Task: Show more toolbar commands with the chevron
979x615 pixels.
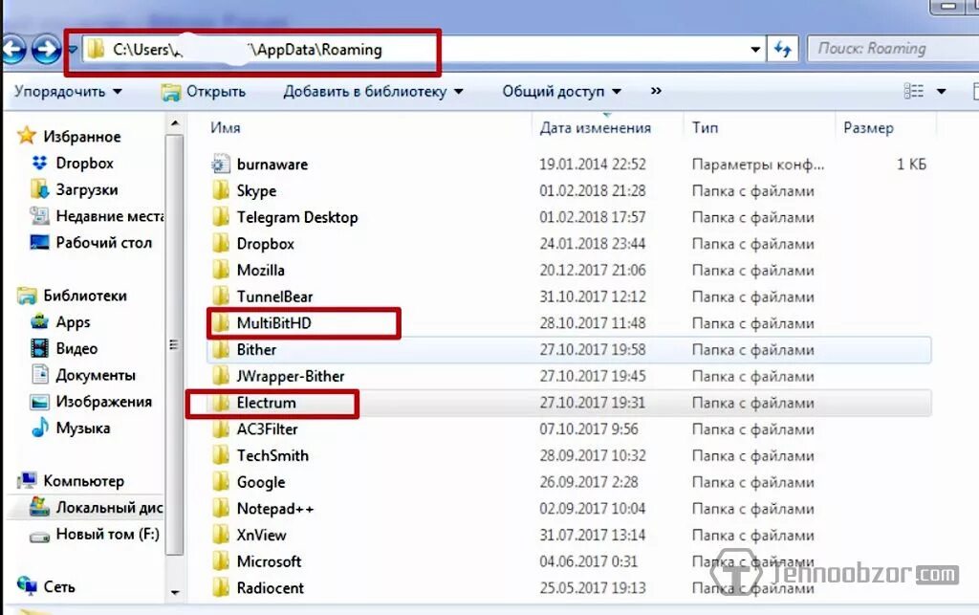Action: click(x=656, y=91)
